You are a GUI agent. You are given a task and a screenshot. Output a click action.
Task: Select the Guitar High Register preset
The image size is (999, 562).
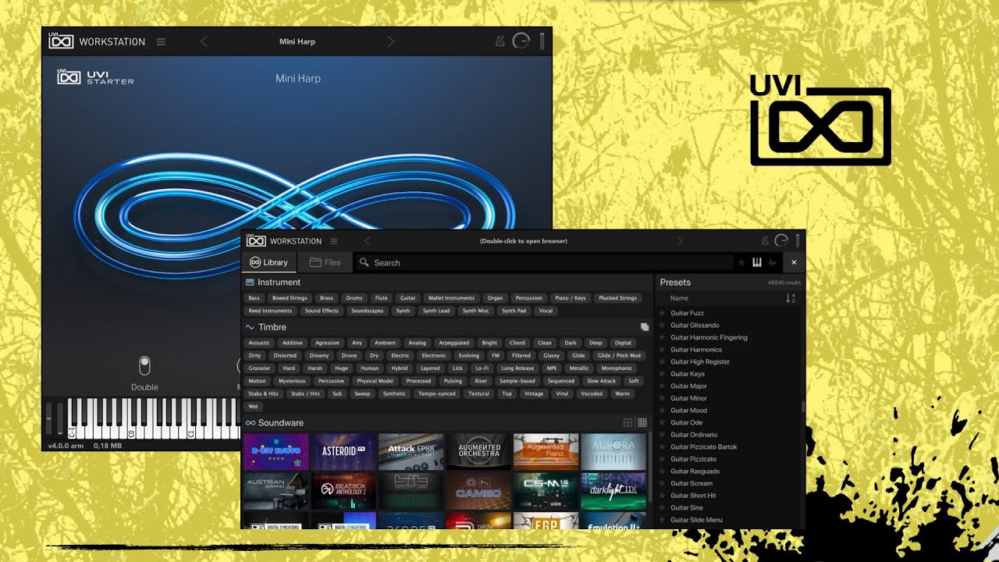(700, 362)
